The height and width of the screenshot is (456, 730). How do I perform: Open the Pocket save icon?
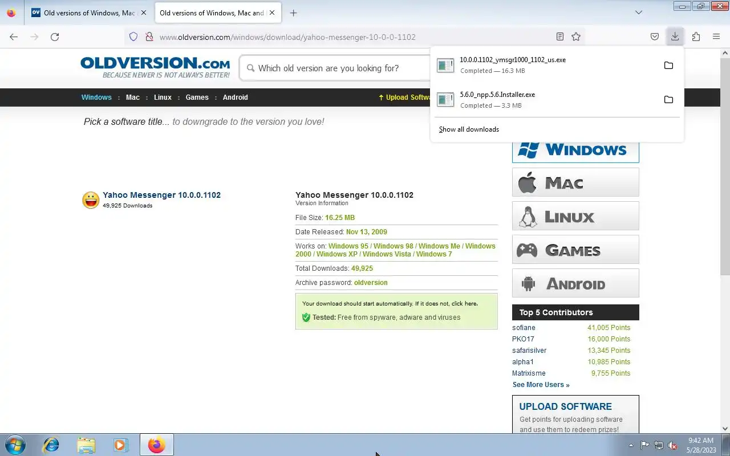[655, 36]
